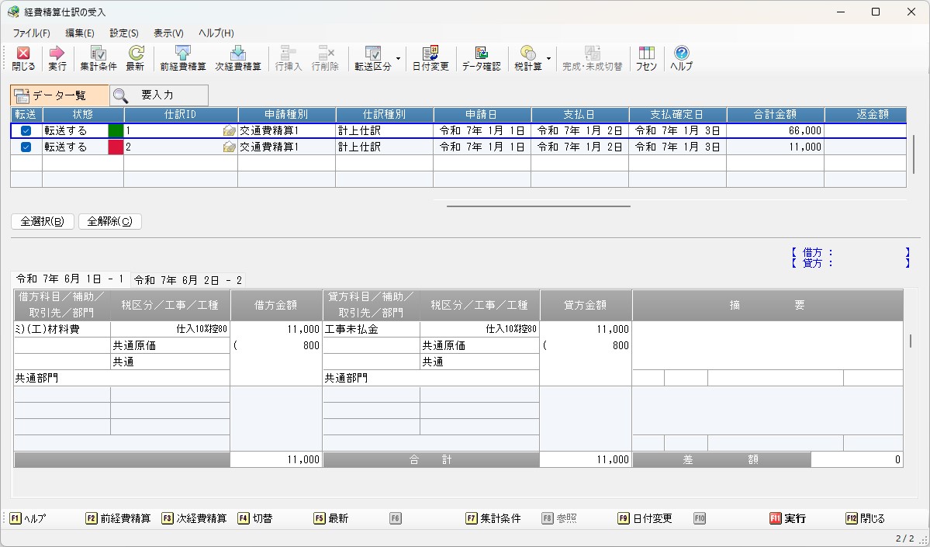Go to 次経費精算 using toolbar icon
Image resolution: width=930 pixels, height=547 pixels.
coord(238,58)
